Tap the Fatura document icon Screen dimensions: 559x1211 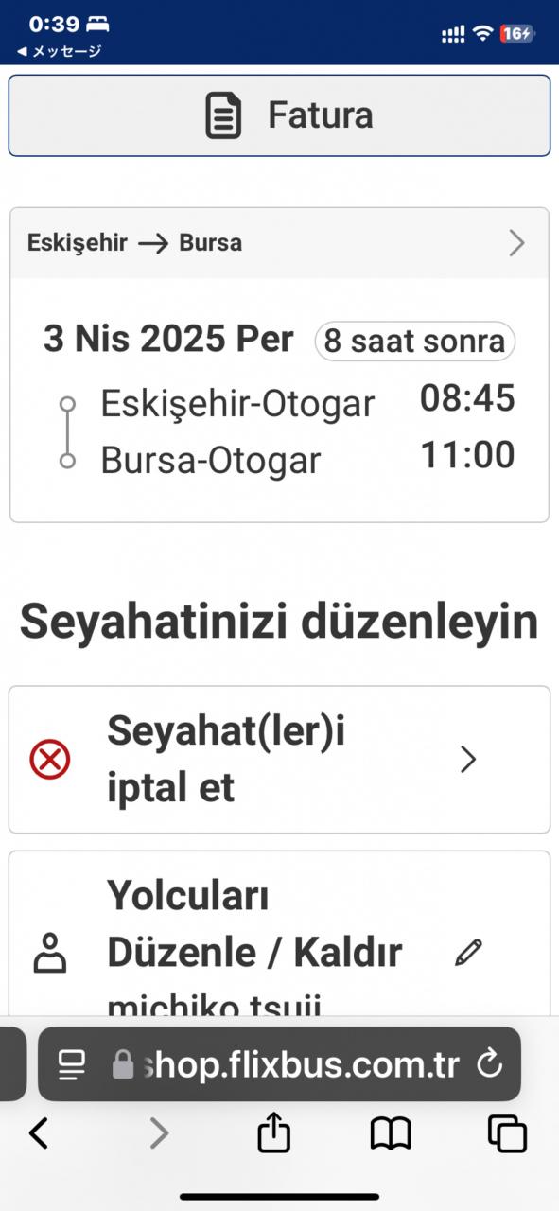(x=223, y=115)
